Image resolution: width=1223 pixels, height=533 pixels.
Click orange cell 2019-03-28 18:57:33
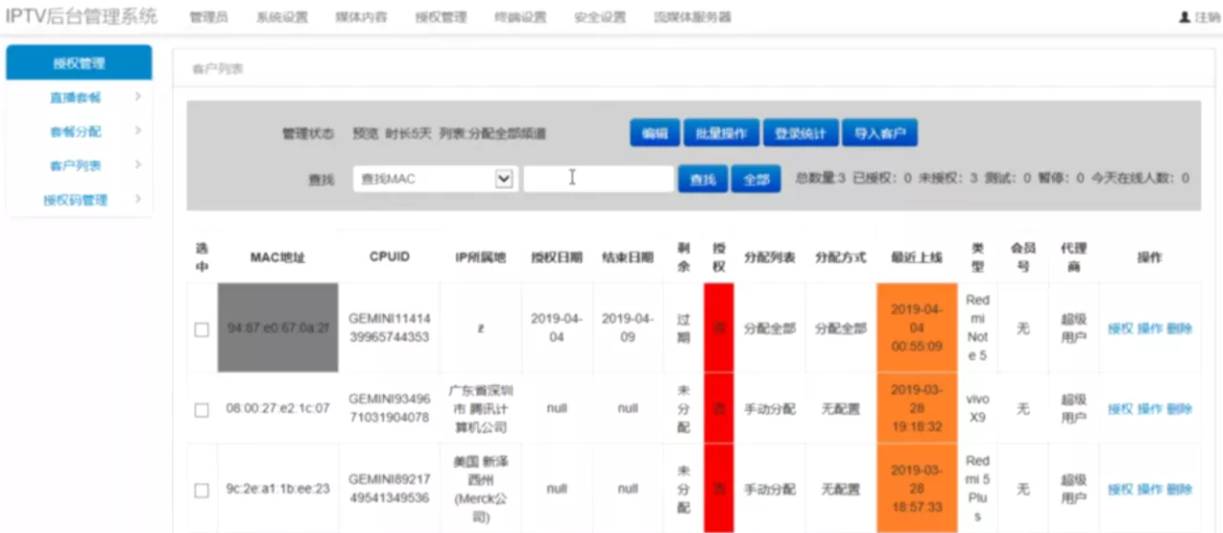pyautogui.click(x=917, y=489)
